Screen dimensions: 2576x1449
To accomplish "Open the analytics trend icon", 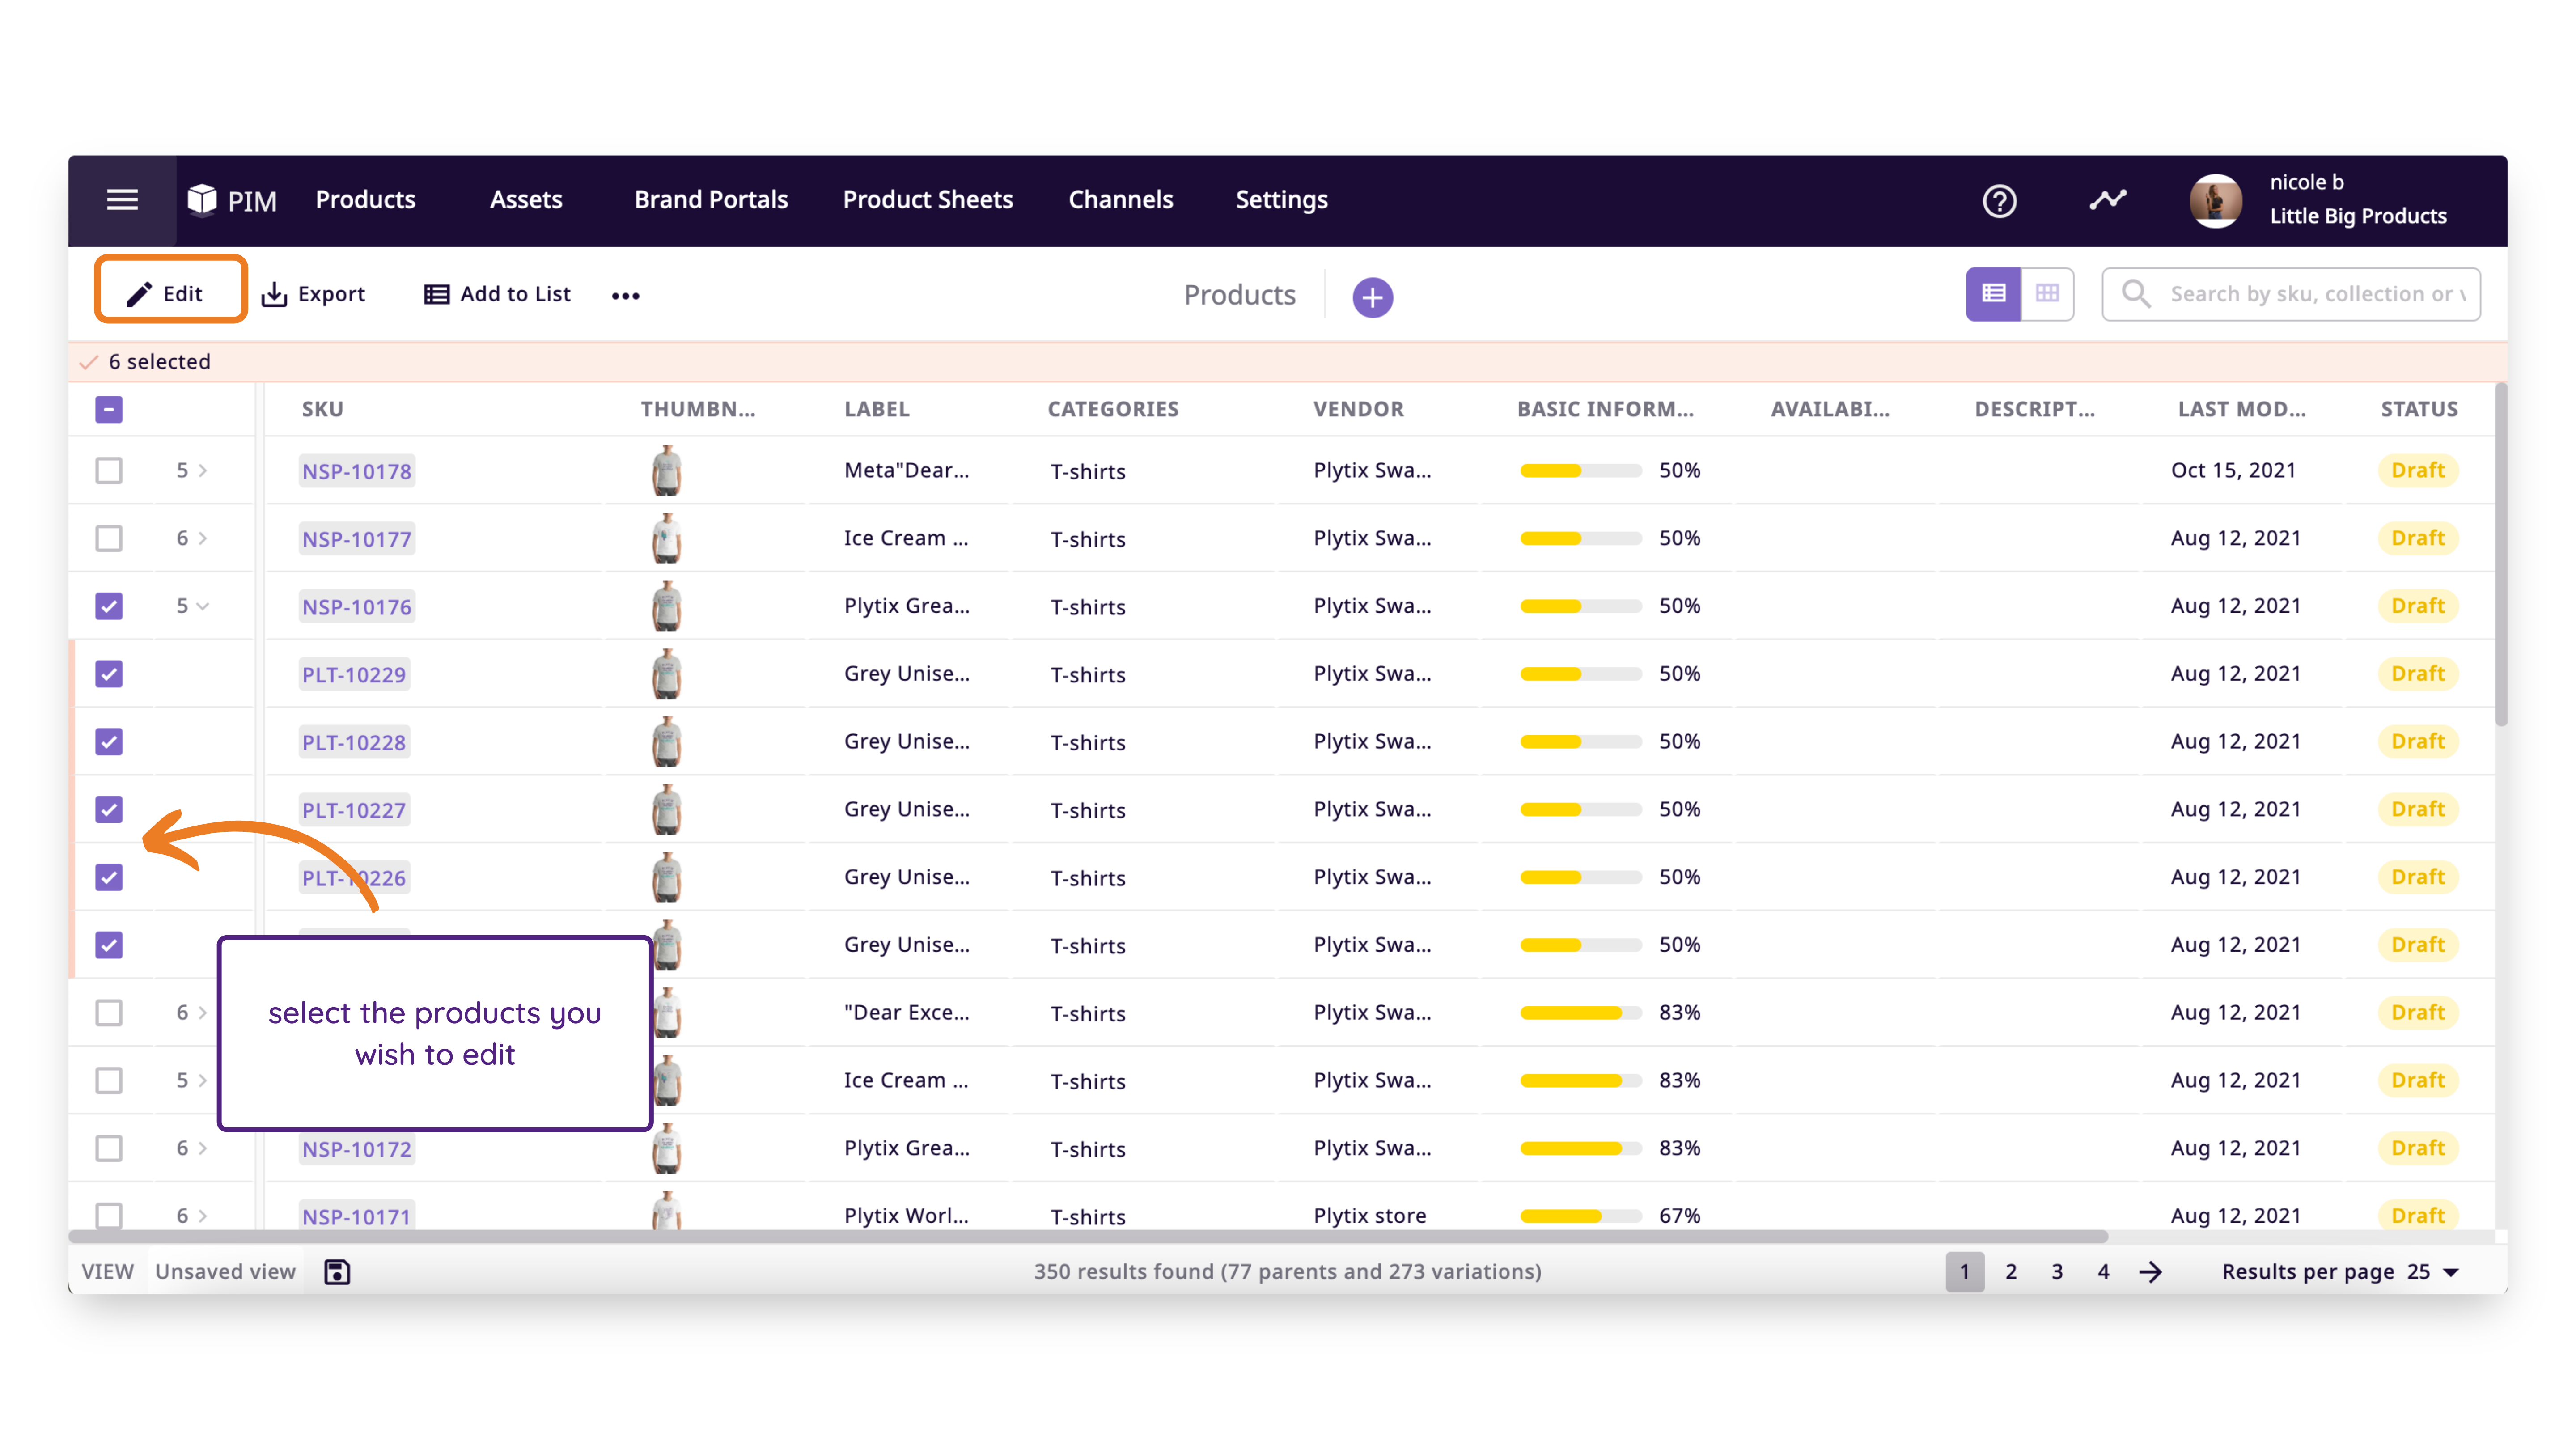I will [x=2108, y=200].
